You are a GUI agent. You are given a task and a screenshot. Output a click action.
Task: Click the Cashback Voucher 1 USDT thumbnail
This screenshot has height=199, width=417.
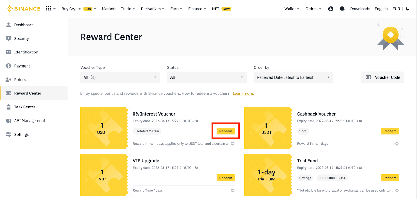pyautogui.click(x=268, y=128)
